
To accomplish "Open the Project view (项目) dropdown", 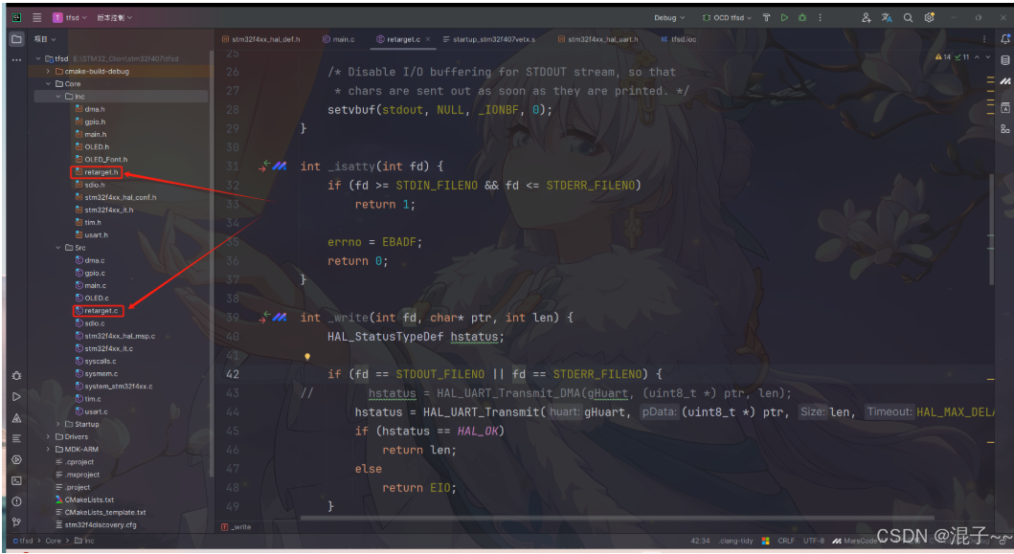I will pyautogui.click(x=45, y=39).
